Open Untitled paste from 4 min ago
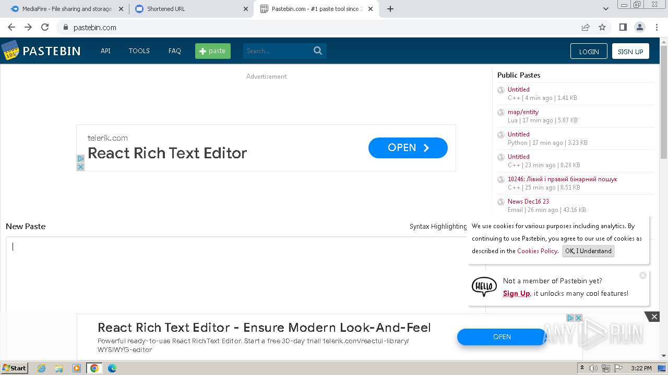 [x=518, y=90]
